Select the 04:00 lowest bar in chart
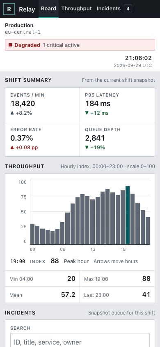 pos(52,238)
